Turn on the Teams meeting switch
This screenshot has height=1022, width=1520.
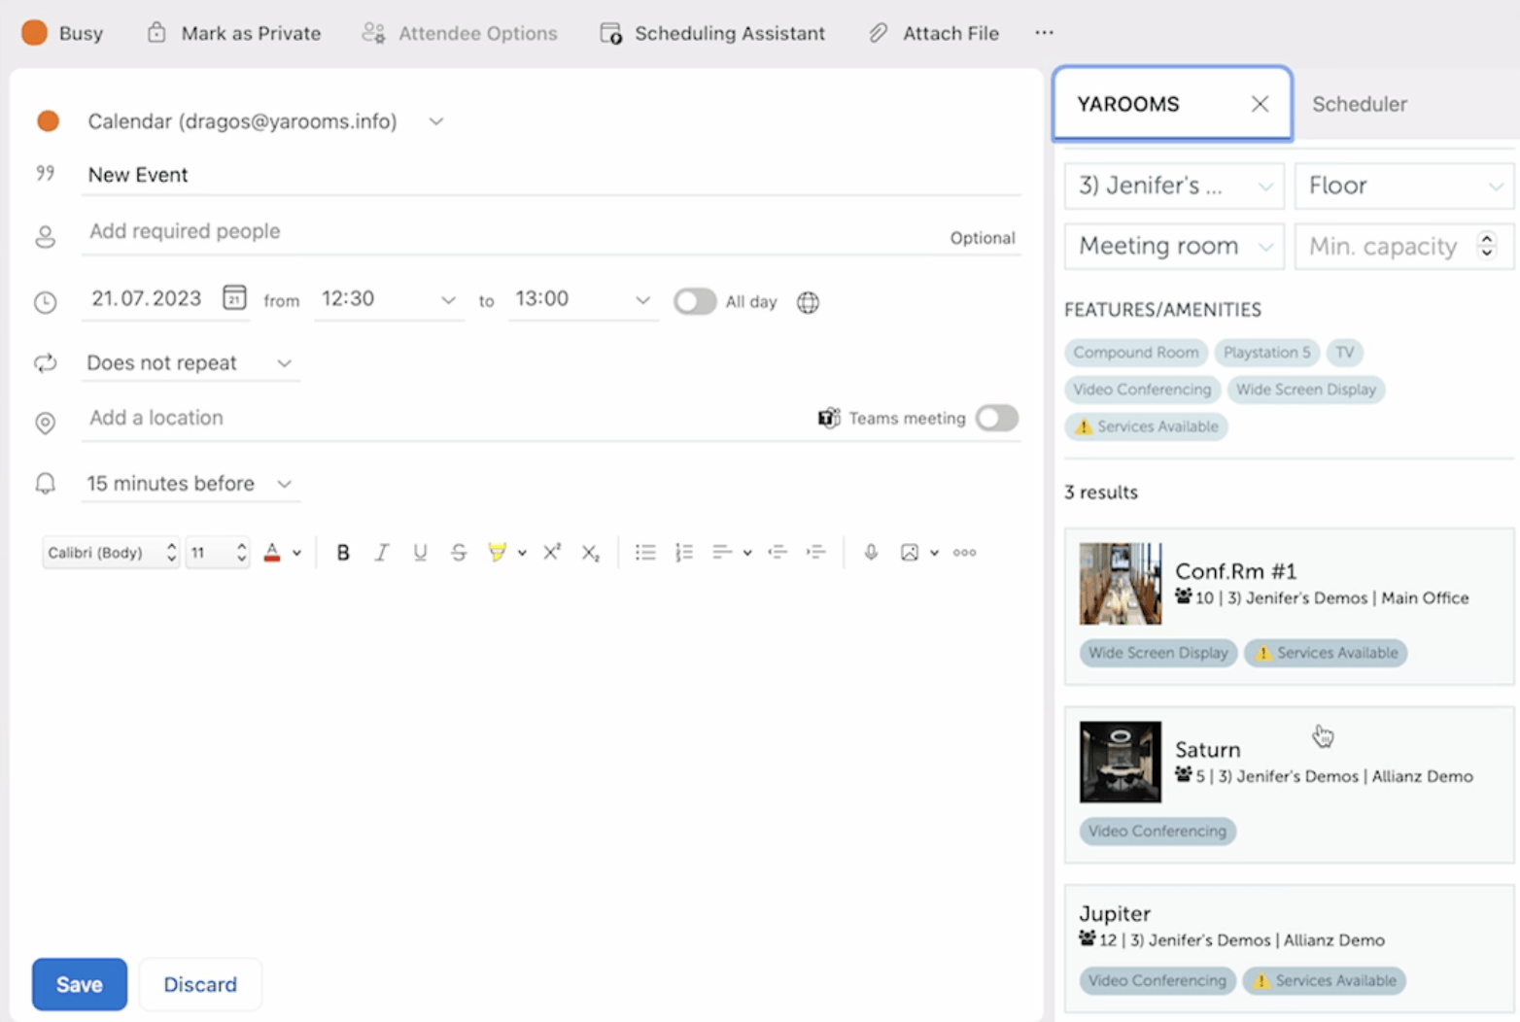(x=996, y=418)
